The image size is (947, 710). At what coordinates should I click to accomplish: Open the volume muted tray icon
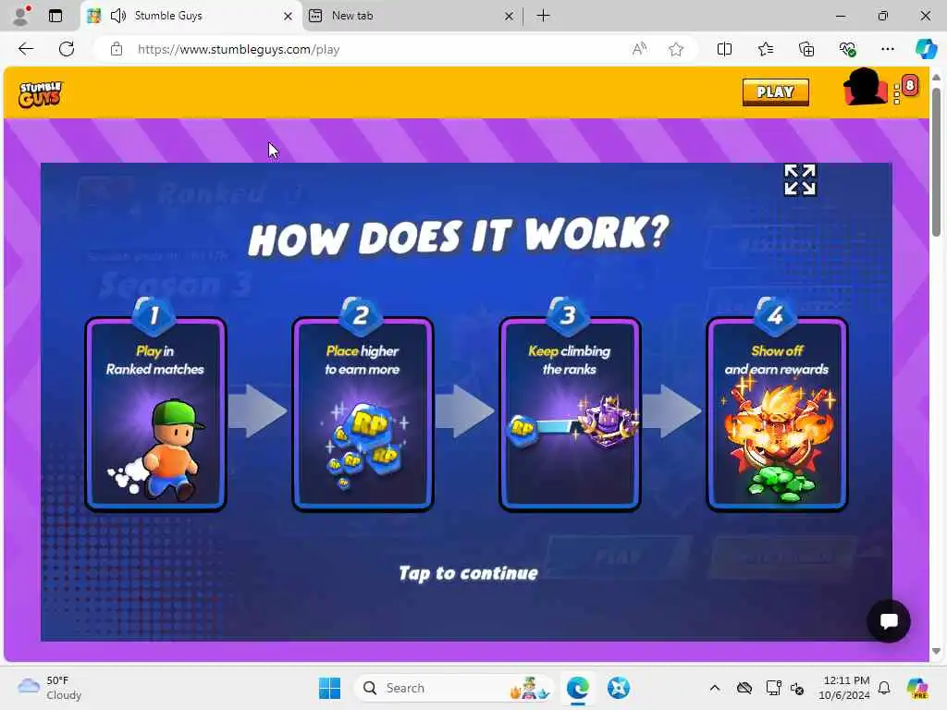pyautogui.click(x=797, y=688)
